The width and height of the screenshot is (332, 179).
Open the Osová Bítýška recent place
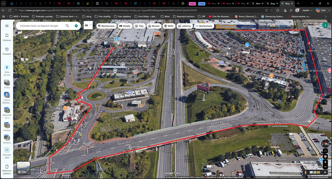point(7,98)
